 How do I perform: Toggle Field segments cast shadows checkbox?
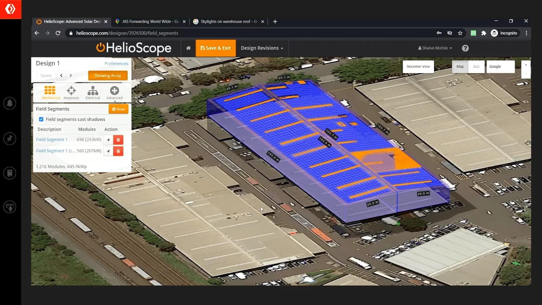pyautogui.click(x=41, y=119)
